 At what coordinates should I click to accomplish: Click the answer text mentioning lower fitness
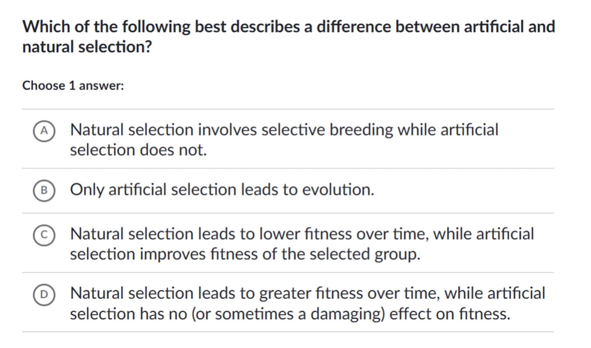tap(302, 234)
